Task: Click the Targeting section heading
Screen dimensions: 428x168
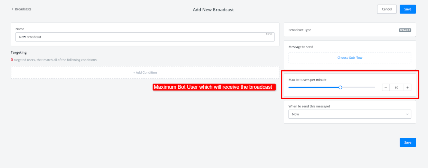Action: click(x=19, y=52)
